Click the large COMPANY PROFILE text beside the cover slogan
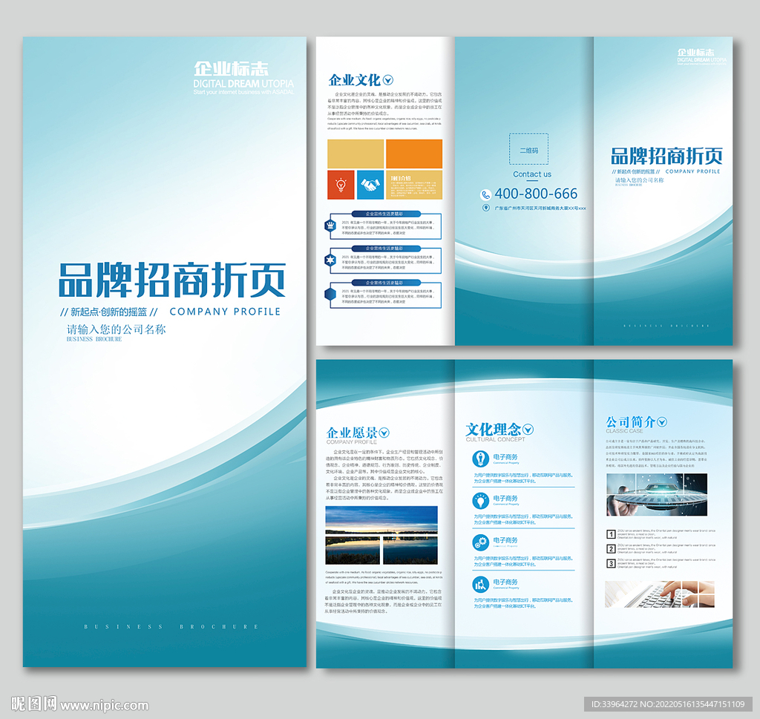760x719 pixels. (225, 312)
